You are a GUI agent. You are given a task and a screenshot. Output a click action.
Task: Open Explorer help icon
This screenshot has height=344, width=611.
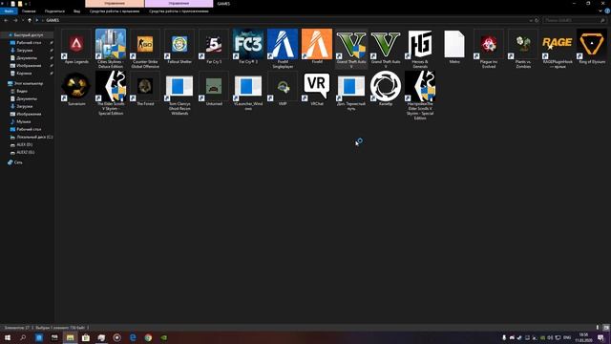(x=607, y=11)
